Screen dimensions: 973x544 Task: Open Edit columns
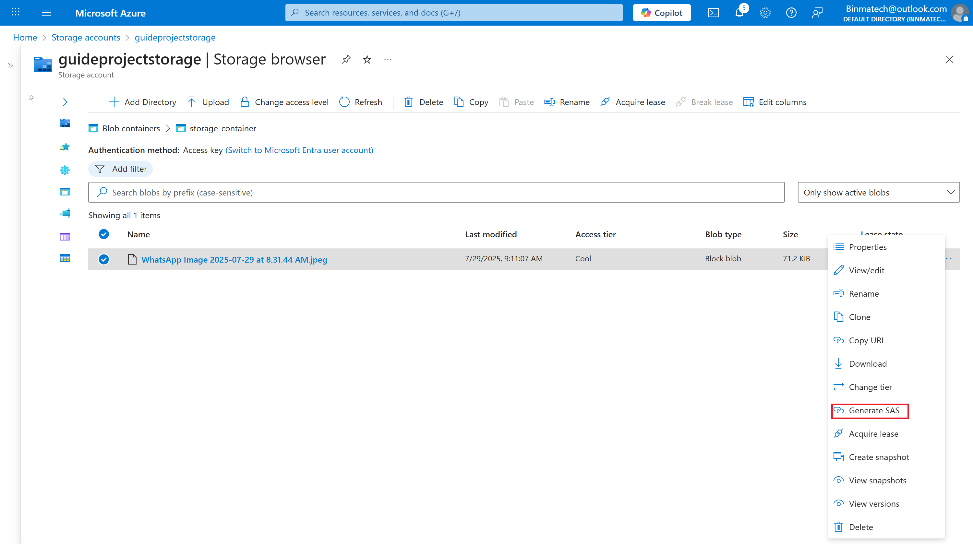tap(775, 102)
